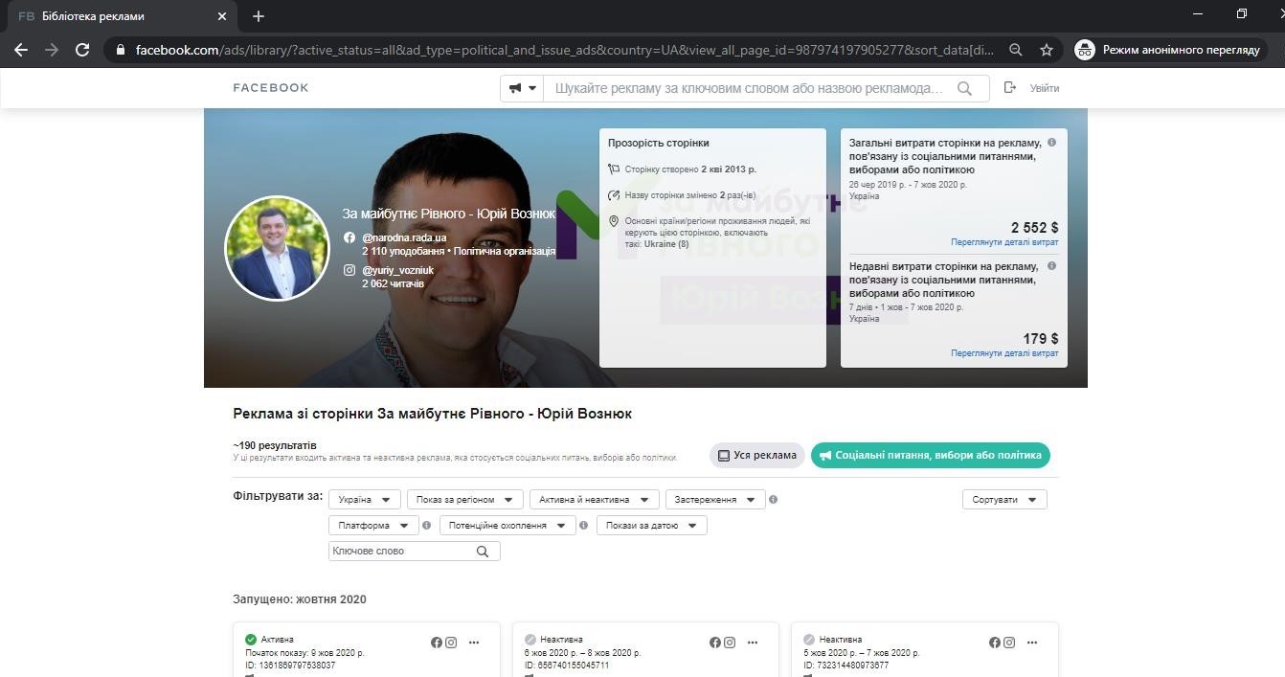Click the ad search keyword field
The image size is (1285, 677).
tap(749, 88)
